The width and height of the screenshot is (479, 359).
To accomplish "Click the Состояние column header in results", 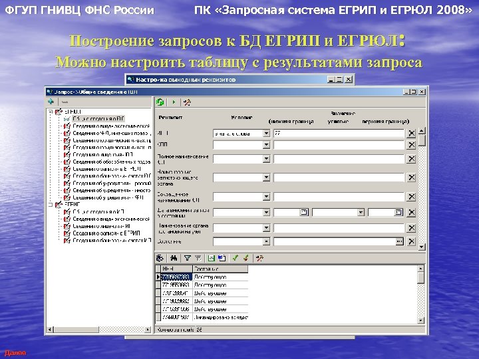I will coord(220,269).
